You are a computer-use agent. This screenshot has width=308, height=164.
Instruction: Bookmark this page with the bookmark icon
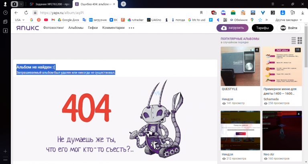201,13
